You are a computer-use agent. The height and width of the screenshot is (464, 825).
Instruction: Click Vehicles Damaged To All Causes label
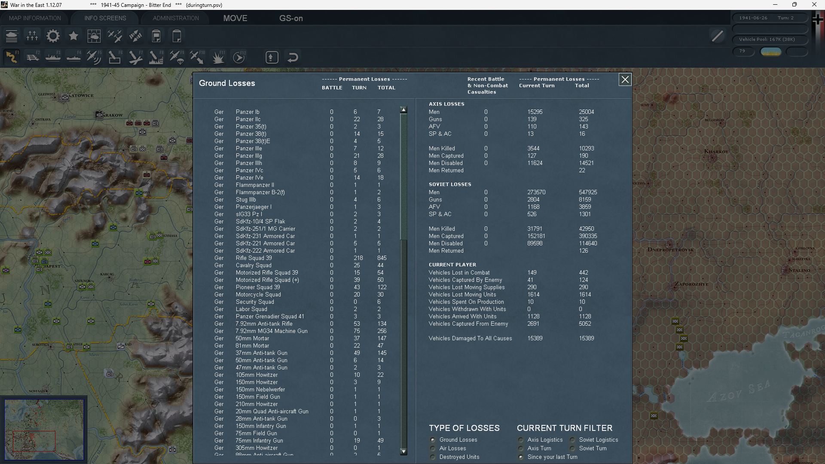[x=470, y=338]
